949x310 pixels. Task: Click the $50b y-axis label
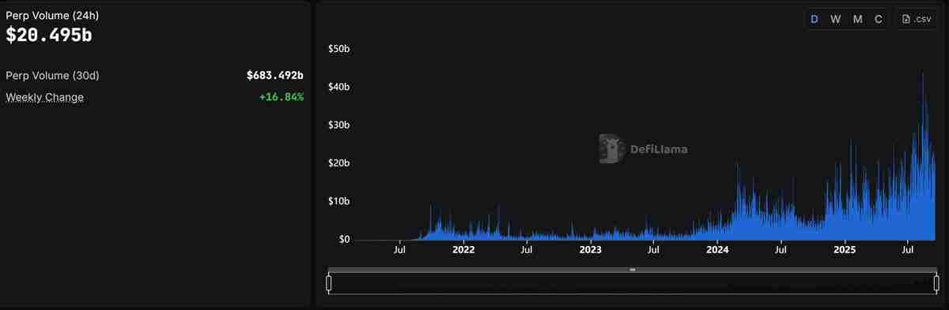339,49
